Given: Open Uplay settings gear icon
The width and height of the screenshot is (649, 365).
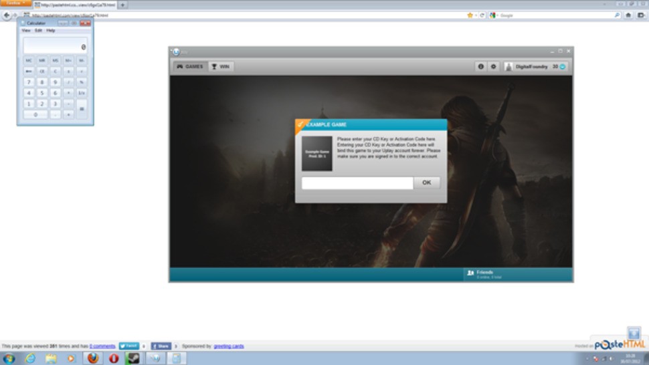Looking at the screenshot, I should pyautogui.click(x=493, y=67).
